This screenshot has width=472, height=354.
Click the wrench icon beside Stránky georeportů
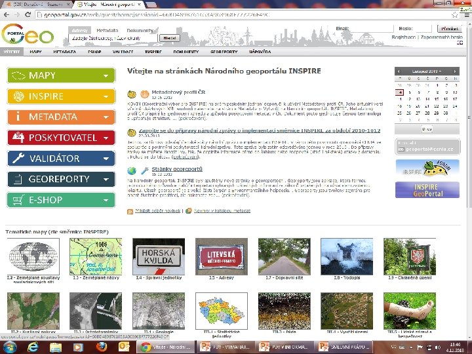point(144,170)
